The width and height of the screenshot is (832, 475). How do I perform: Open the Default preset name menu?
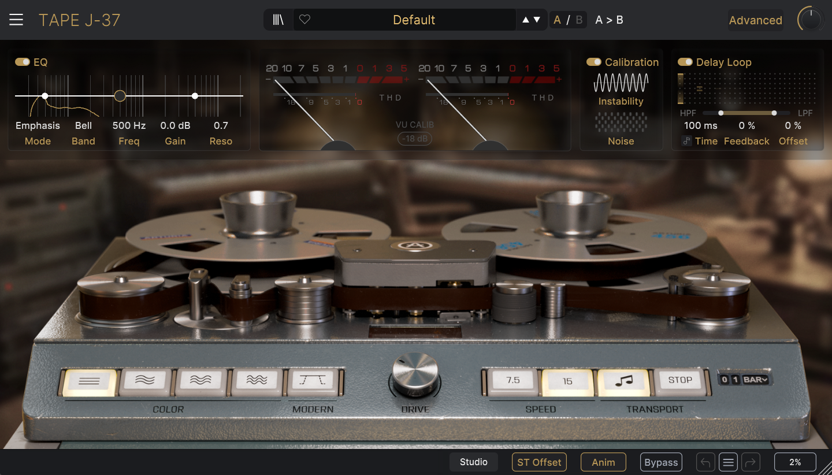point(413,20)
